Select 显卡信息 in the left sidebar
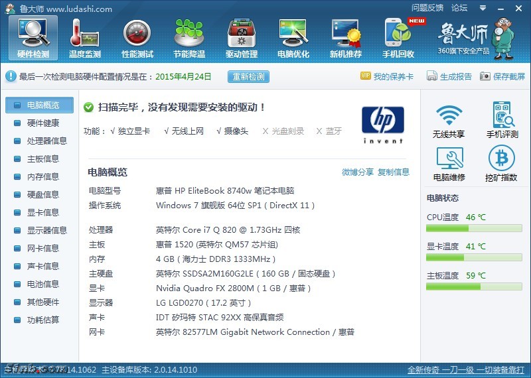 pos(42,212)
